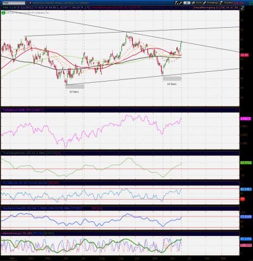Image resolution: width=253 pixels, height=261 pixels.
Task: Open the symbol history dropdown arrow
Action: tap(27, 3)
